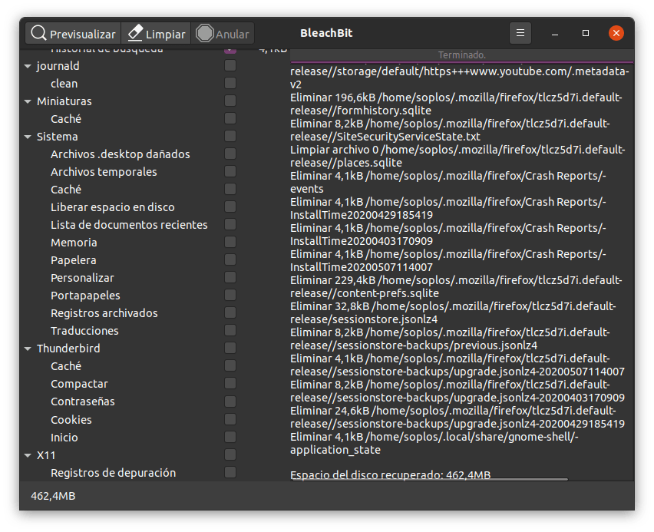Enable the Personalizar checkbox
The image size is (654, 532).
(x=230, y=277)
